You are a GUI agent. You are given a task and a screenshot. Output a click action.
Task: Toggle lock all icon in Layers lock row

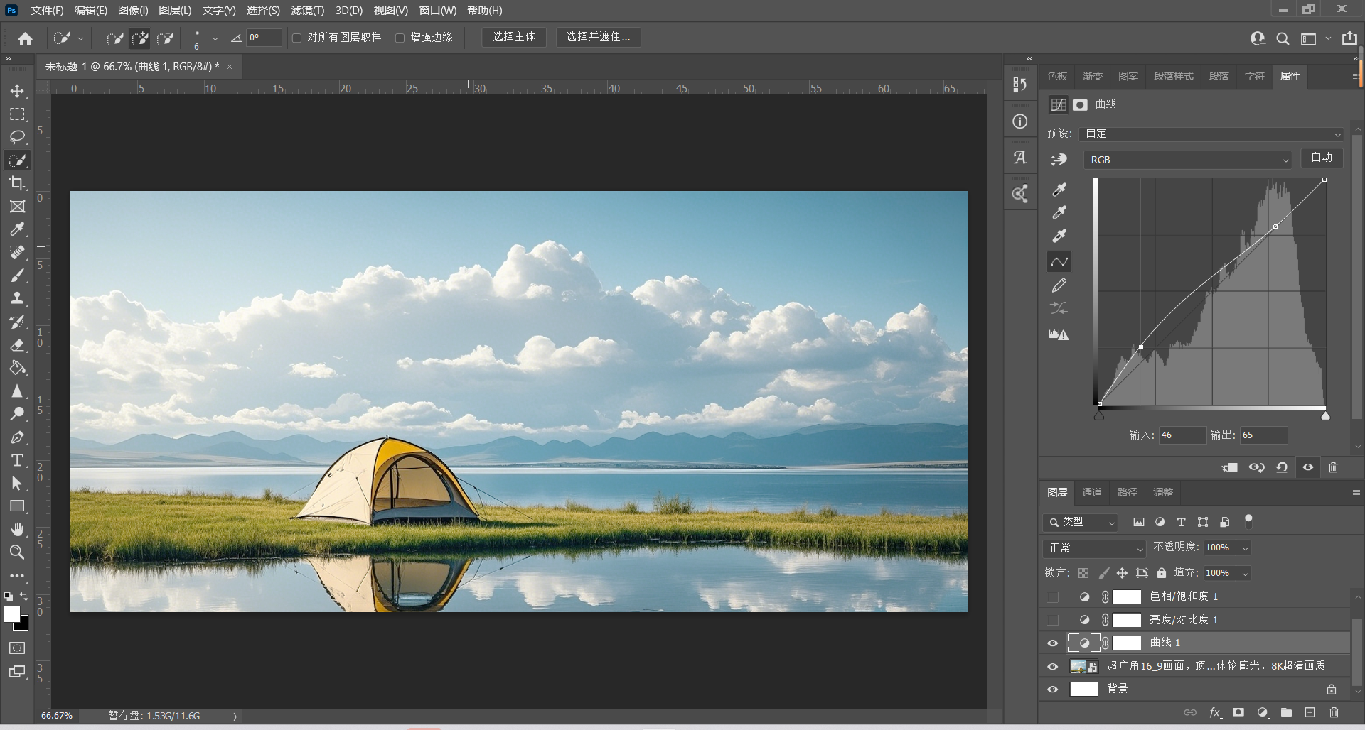pyautogui.click(x=1162, y=573)
